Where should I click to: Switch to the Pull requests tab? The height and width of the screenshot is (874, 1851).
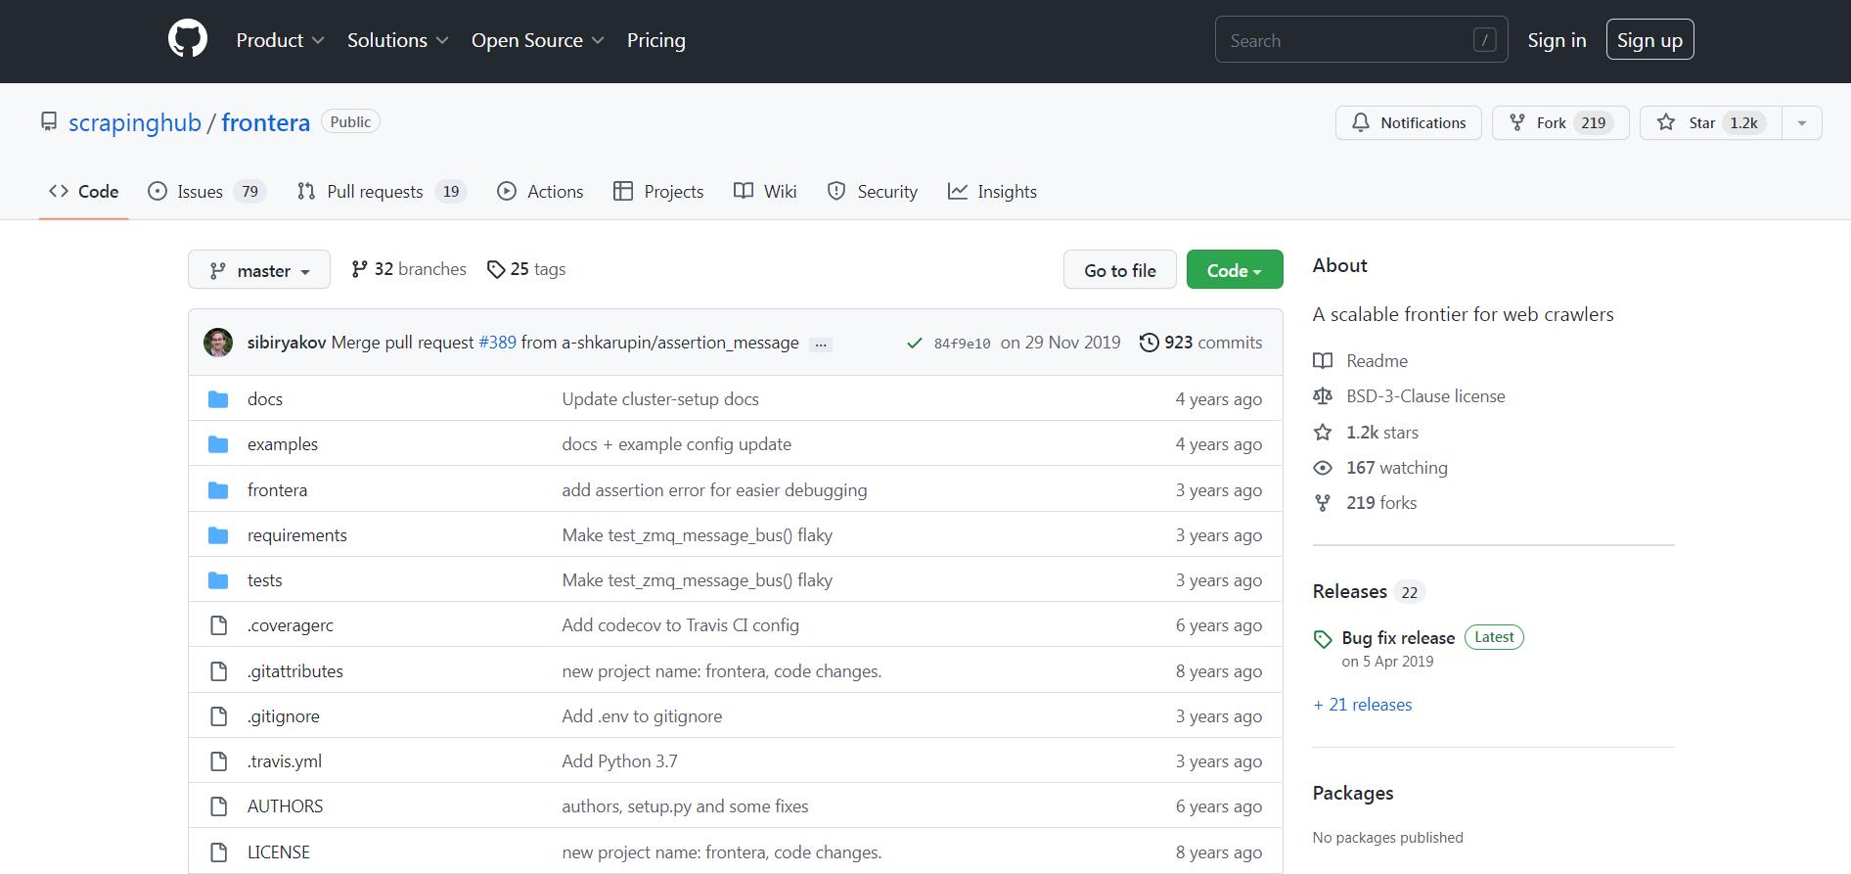(382, 192)
